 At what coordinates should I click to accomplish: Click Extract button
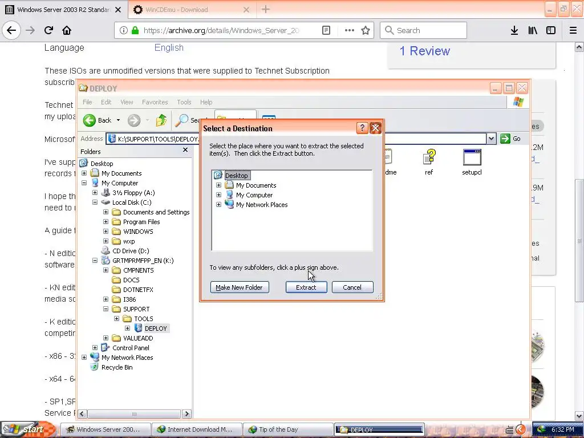click(x=306, y=287)
